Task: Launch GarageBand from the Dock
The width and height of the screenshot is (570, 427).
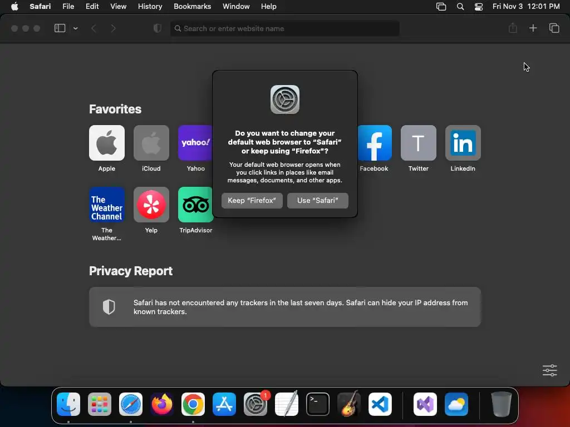Action: pos(349,404)
